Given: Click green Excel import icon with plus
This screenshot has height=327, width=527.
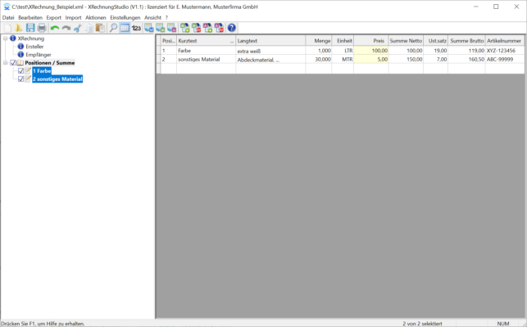Looking at the screenshot, I should pyautogui.click(x=185, y=28).
